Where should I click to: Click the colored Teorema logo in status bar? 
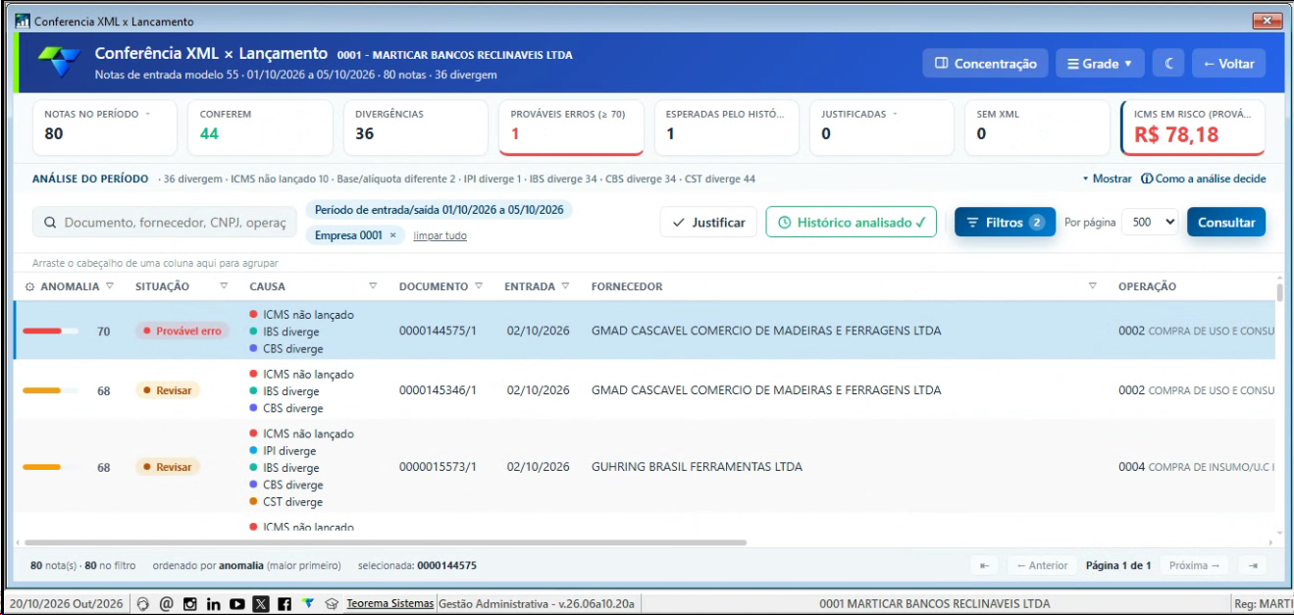308,603
